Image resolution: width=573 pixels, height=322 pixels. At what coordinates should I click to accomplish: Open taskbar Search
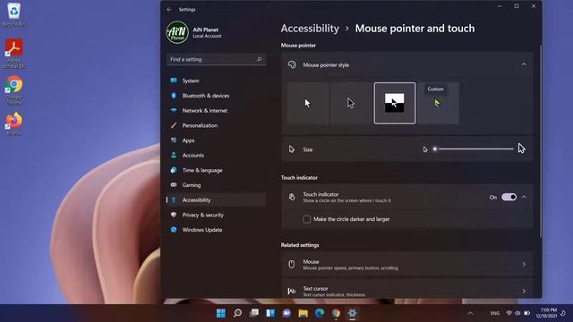click(x=237, y=313)
